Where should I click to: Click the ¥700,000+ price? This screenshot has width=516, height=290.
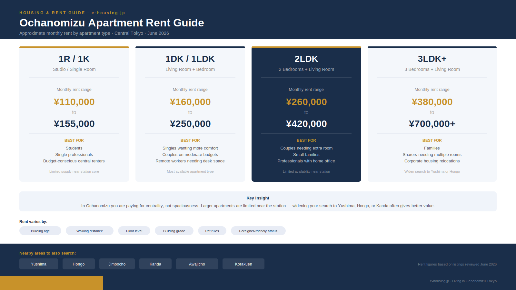pos(432,124)
